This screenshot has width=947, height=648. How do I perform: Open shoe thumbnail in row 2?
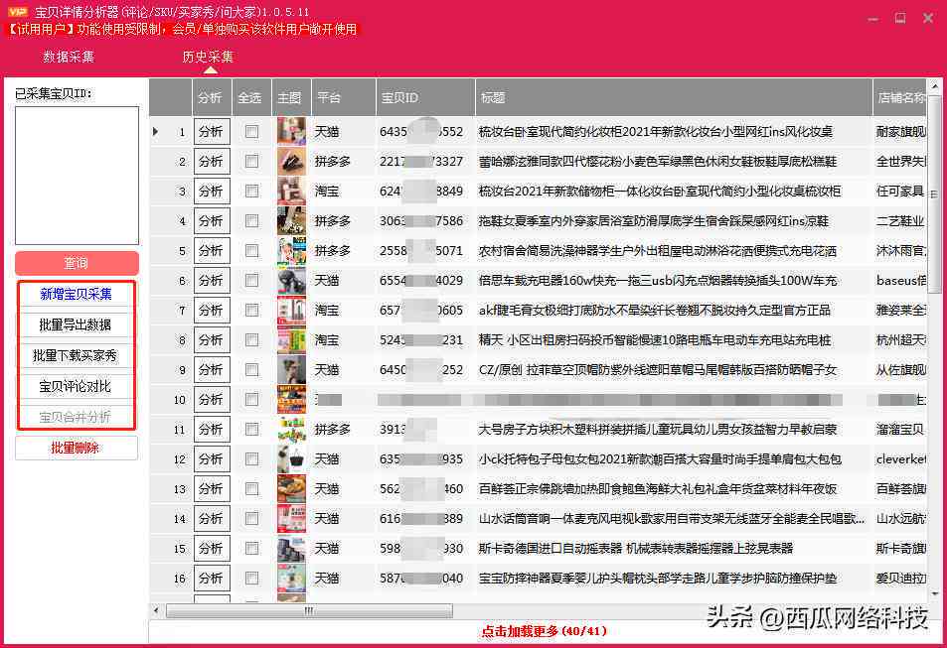(291, 161)
